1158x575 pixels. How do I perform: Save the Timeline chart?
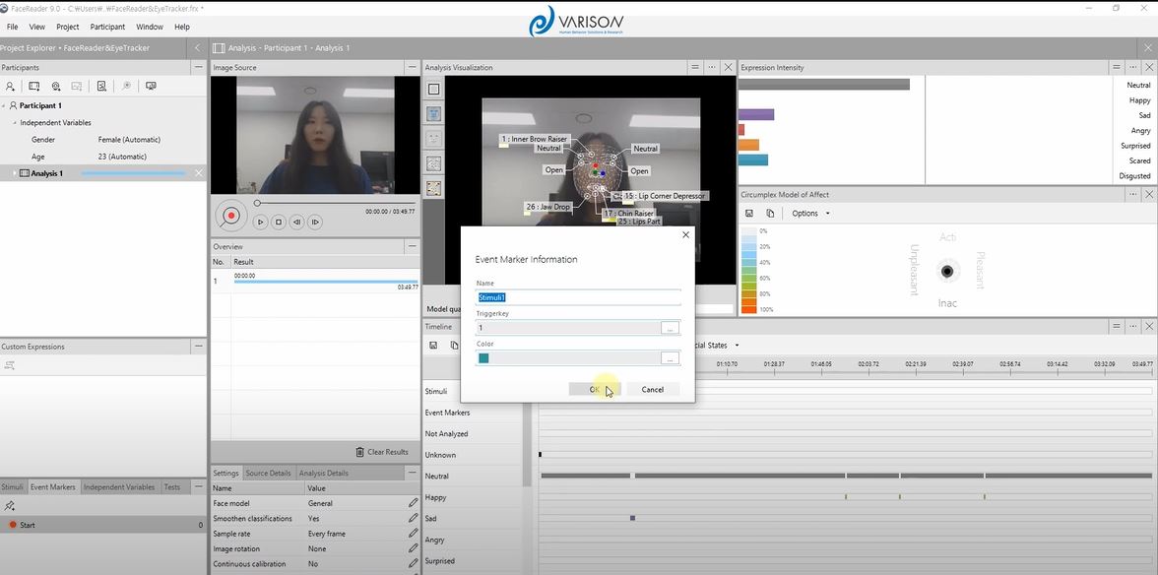433,345
